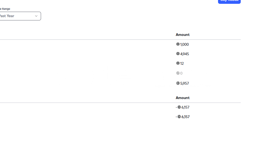This screenshot has width=270, height=154.
Task: Open the Past Year date range dropdown
Action: 20,16
